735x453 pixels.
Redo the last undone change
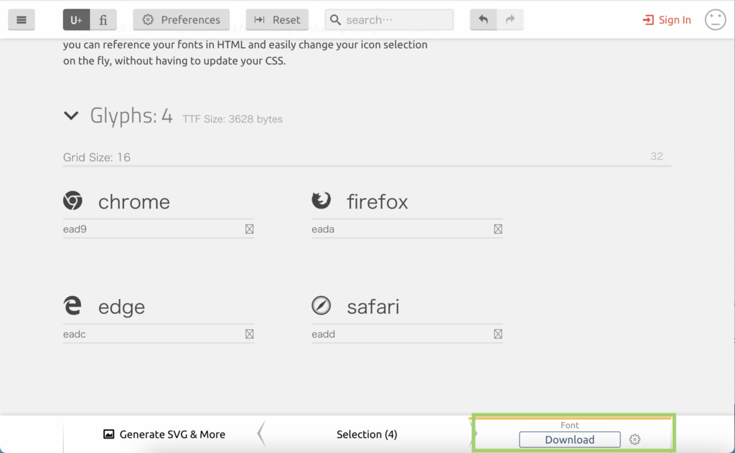tap(510, 20)
